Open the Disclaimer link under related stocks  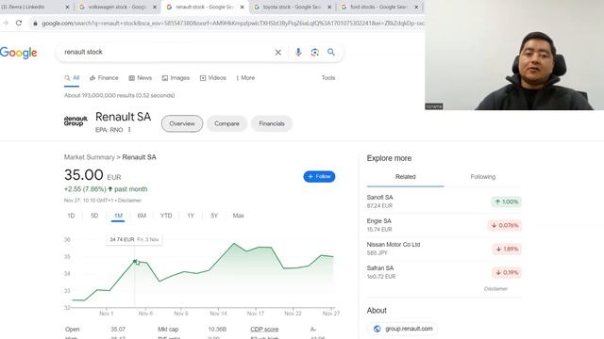(495, 289)
